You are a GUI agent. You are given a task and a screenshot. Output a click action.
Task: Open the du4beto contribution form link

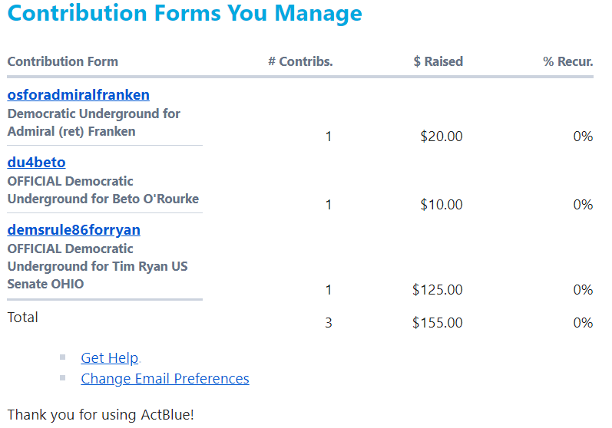(36, 163)
